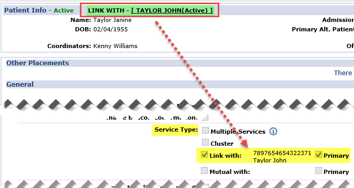The image size is (354, 188).
Task: Grab the text area resize corner handle
Action: pos(205,118)
